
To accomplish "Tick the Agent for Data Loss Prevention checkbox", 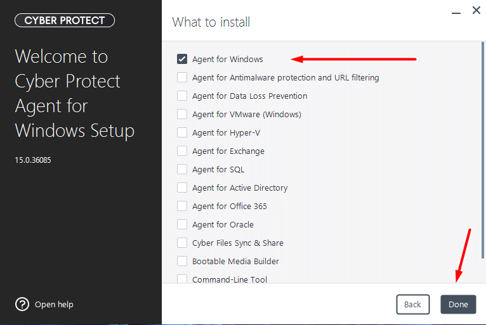I will click(182, 96).
